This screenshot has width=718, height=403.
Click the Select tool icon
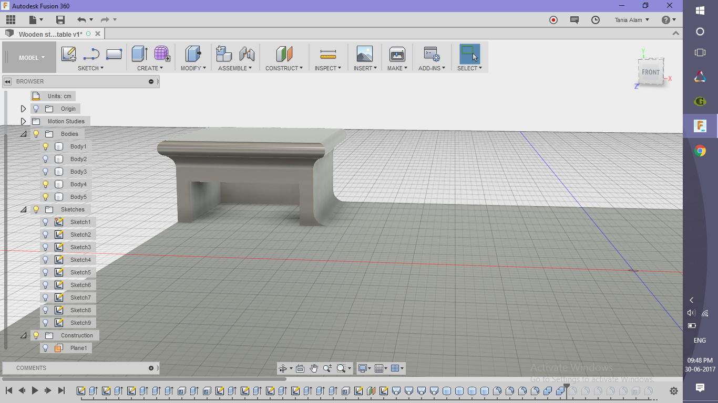469,54
